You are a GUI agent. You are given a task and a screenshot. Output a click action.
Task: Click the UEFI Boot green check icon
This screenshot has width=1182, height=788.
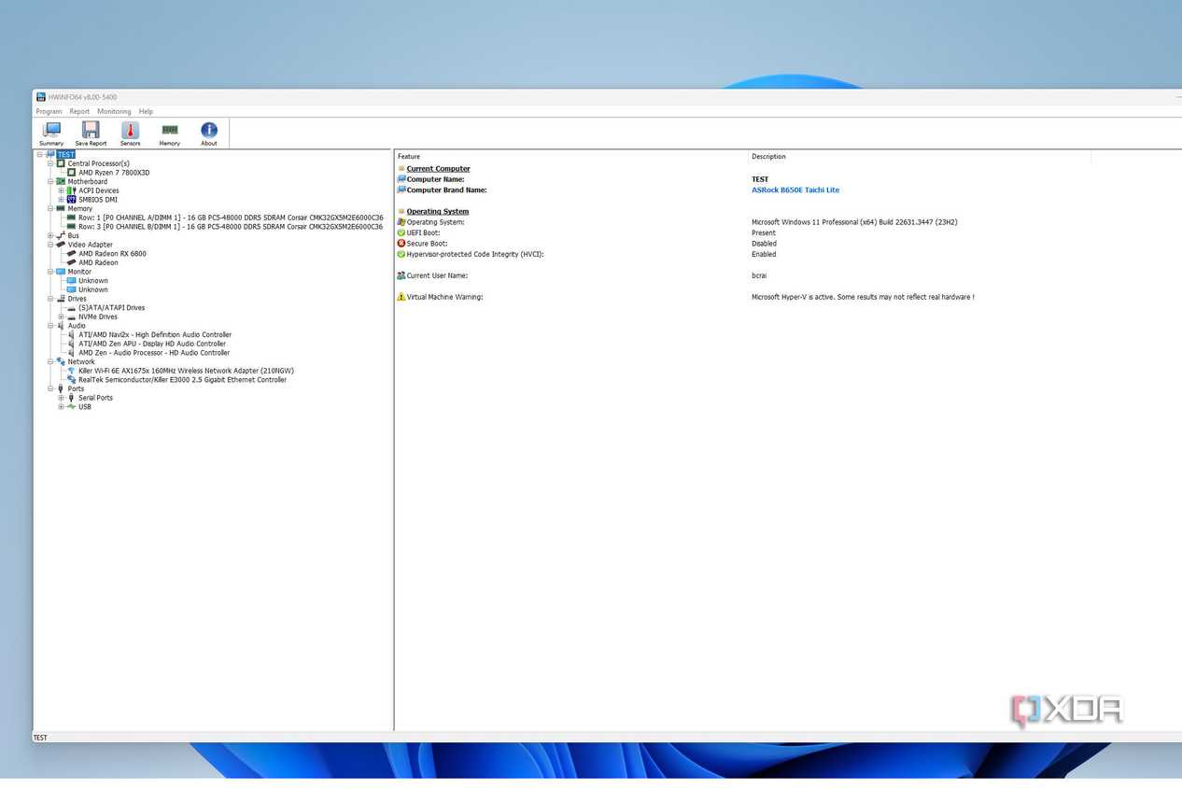(401, 232)
